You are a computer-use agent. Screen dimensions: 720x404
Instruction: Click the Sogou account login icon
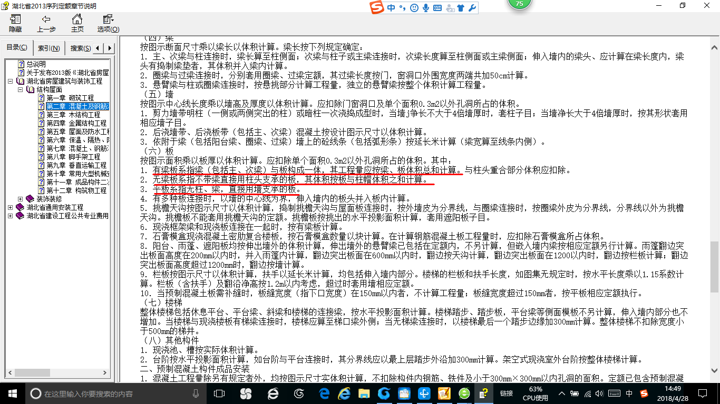pos(450,8)
